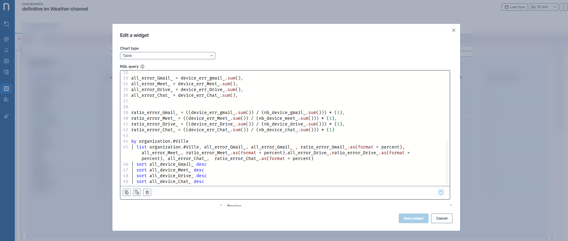Open the fingerprint search icon in sidebar
Screen dimensions: 568x241
6,99
